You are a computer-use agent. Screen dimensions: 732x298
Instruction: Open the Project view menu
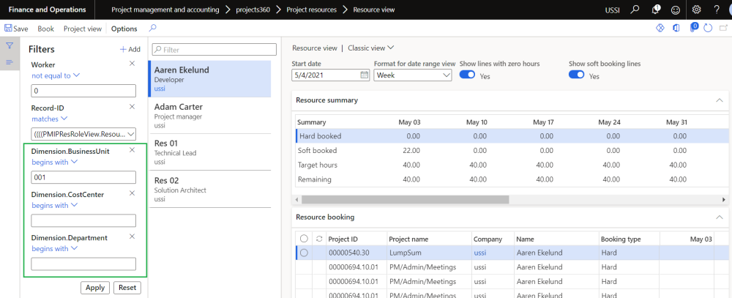82,29
